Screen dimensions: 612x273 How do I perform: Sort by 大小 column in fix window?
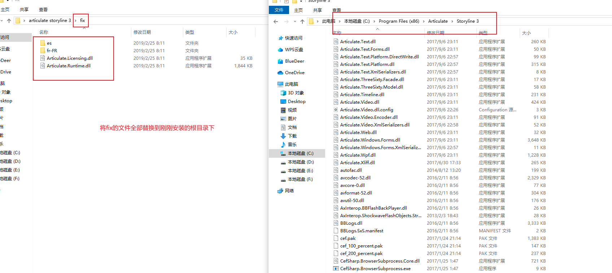[x=233, y=32]
